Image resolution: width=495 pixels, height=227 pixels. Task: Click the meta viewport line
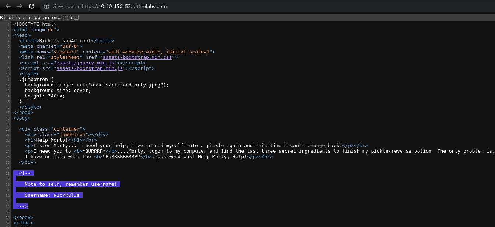117,52
